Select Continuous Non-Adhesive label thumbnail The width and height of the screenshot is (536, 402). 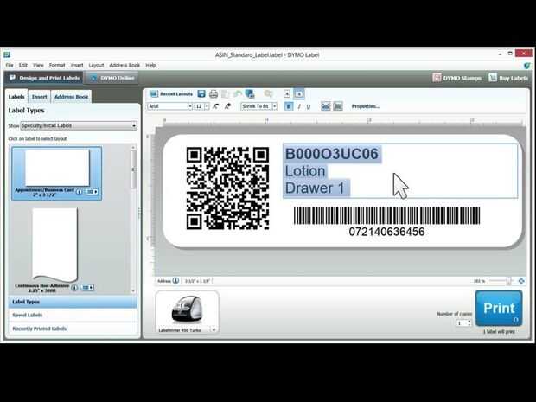coord(54,245)
